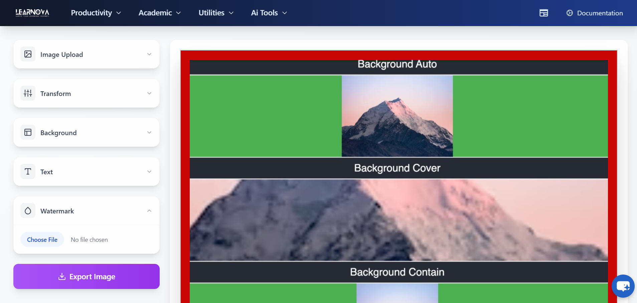This screenshot has width=637, height=303.
Task: Open the chat support bubble
Action: point(623,286)
